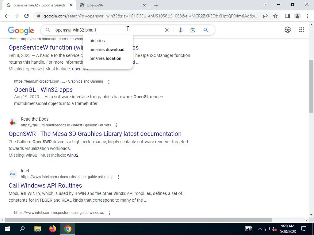
Task: Reload the current page
Action: pos(26,16)
